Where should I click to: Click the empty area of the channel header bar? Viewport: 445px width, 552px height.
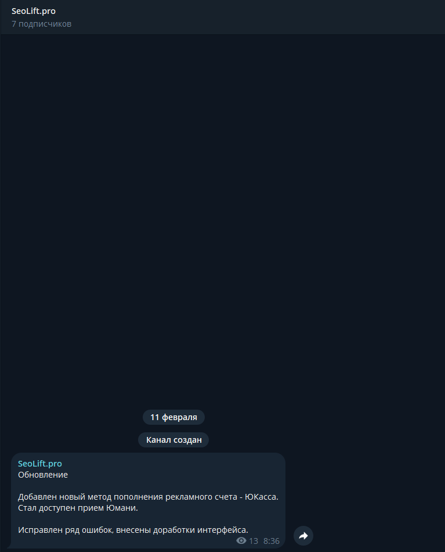256,17
